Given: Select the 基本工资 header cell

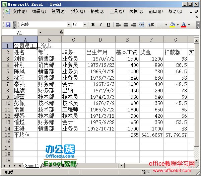Looking at the screenshot, I should coord(127,52).
